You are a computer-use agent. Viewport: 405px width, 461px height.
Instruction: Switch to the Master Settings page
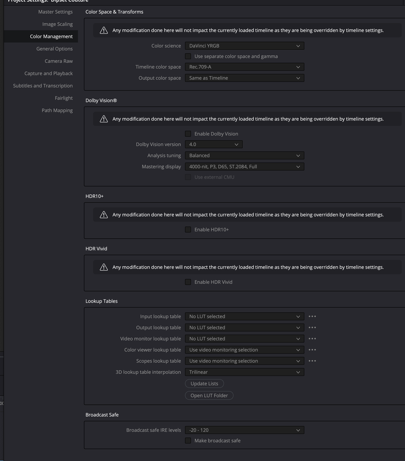click(x=55, y=12)
